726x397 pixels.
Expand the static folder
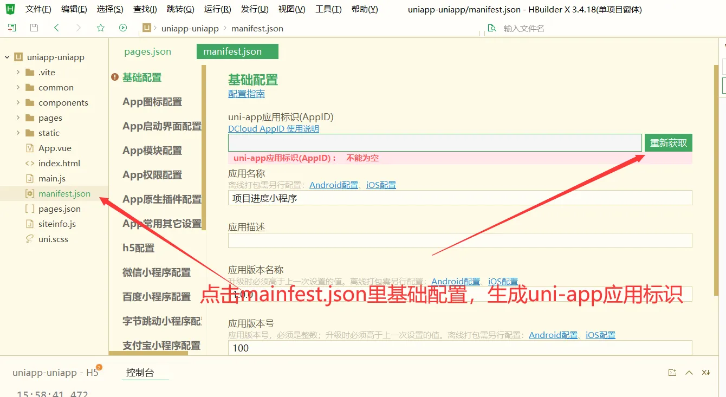pos(18,133)
